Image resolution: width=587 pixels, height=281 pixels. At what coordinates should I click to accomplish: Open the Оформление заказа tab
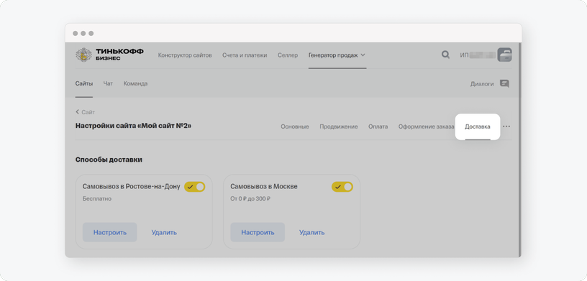click(426, 126)
